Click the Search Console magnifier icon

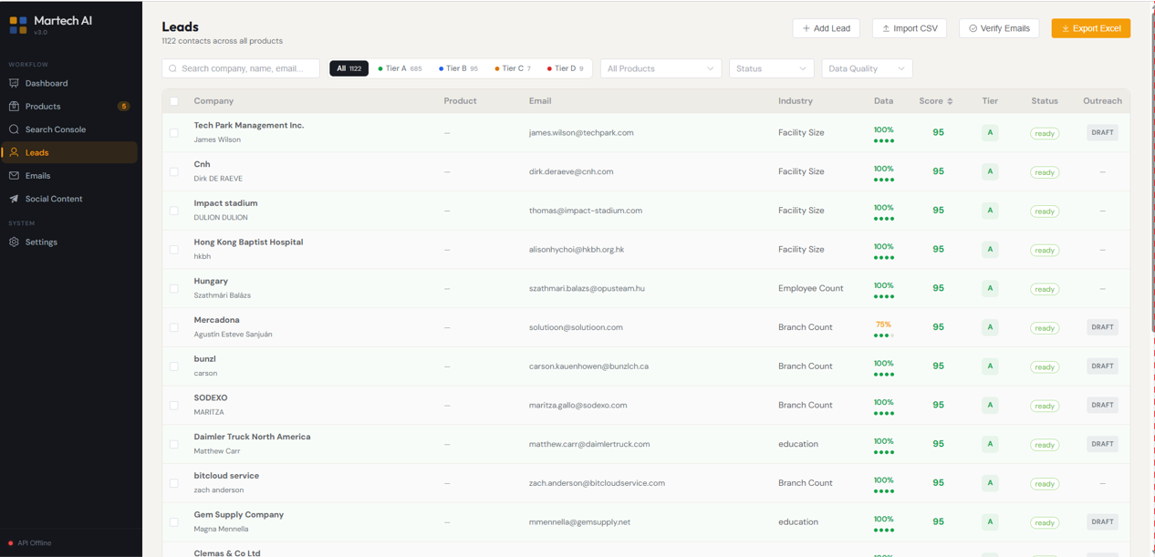click(14, 129)
